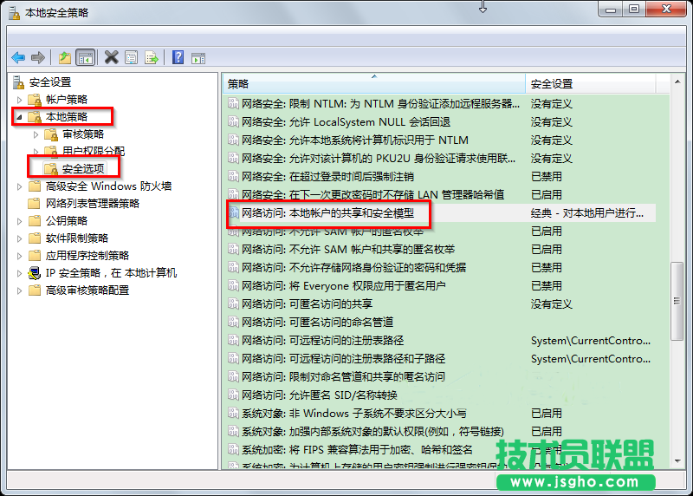This screenshot has height=496, width=693.
Task: Select 网络访问: 可匿名访问的共享
Action: click(x=307, y=304)
